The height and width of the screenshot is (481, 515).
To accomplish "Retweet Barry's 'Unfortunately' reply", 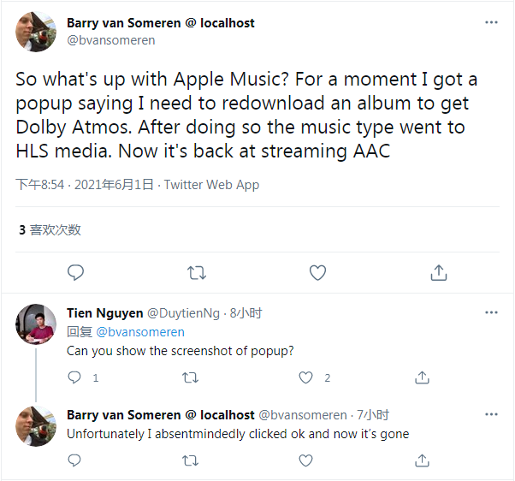I will (191, 460).
